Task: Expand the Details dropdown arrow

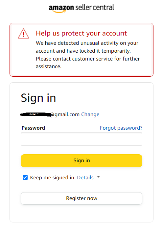Action: point(99,177)
